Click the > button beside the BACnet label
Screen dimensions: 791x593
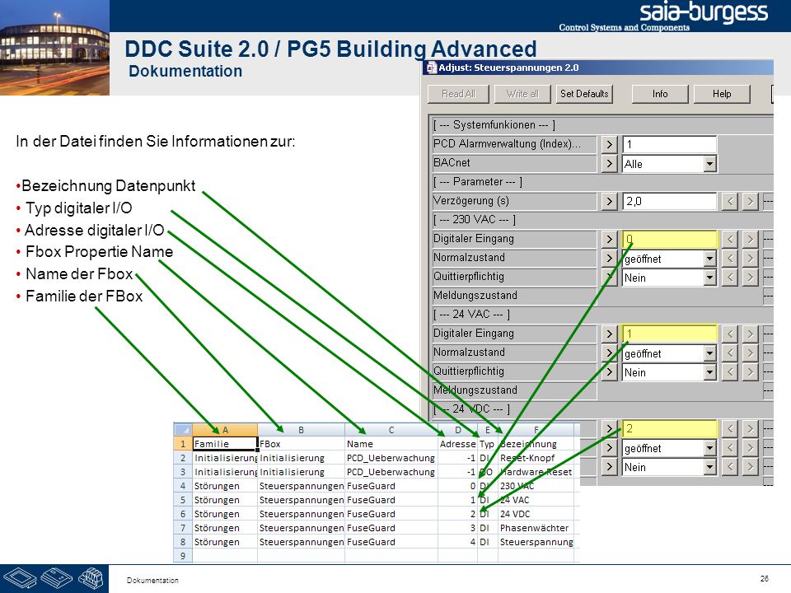coord(609,163)
